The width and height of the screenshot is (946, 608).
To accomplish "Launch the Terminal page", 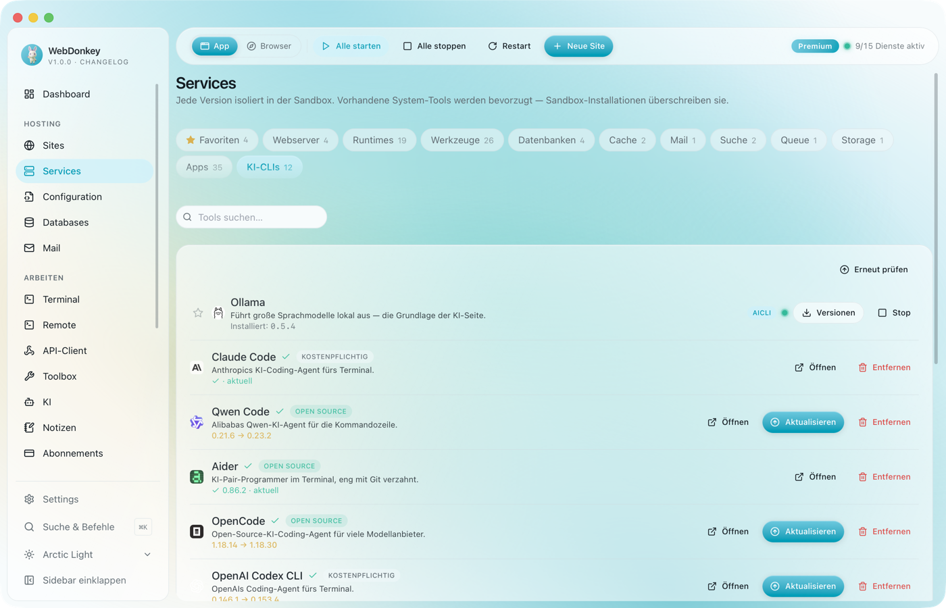I will click(85, 299).
